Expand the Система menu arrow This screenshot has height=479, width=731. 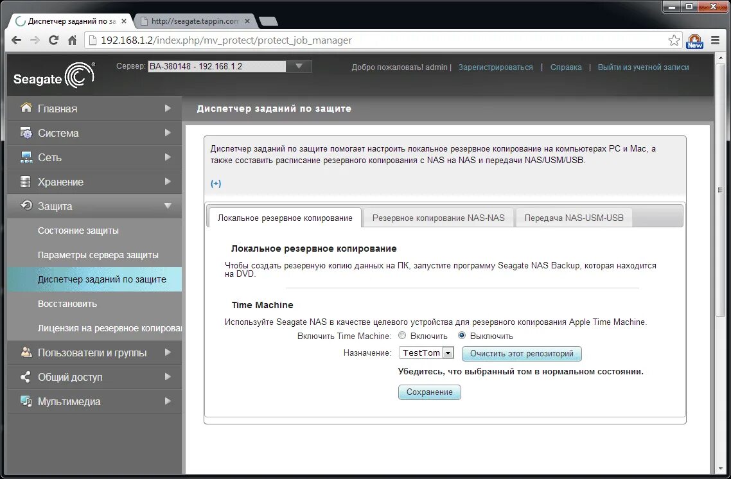168,133
